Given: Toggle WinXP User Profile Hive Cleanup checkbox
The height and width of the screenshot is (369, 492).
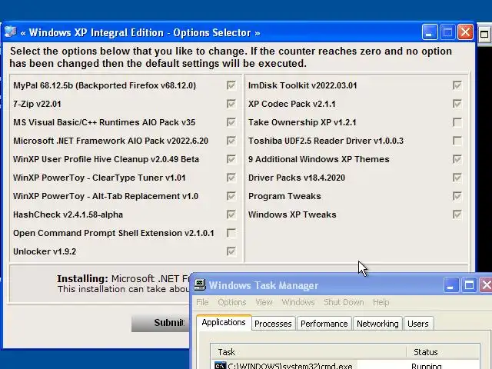Looking at the screenshot, I should (x=231, y=159).
